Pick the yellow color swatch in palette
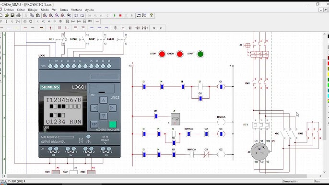Image resolution: width=329 pixels, height=185 pixels. point(328,74)
